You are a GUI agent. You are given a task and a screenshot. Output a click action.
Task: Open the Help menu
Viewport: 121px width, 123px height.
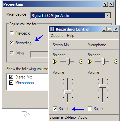coord(71,36)
